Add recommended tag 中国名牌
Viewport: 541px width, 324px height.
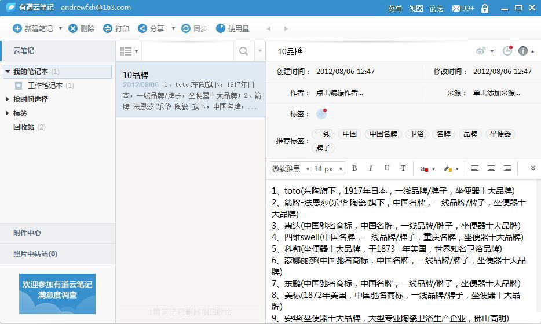pyautogui.click(x=383, y=134)
